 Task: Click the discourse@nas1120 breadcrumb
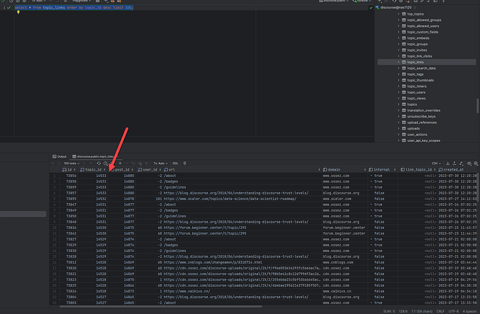pos(396,8)
